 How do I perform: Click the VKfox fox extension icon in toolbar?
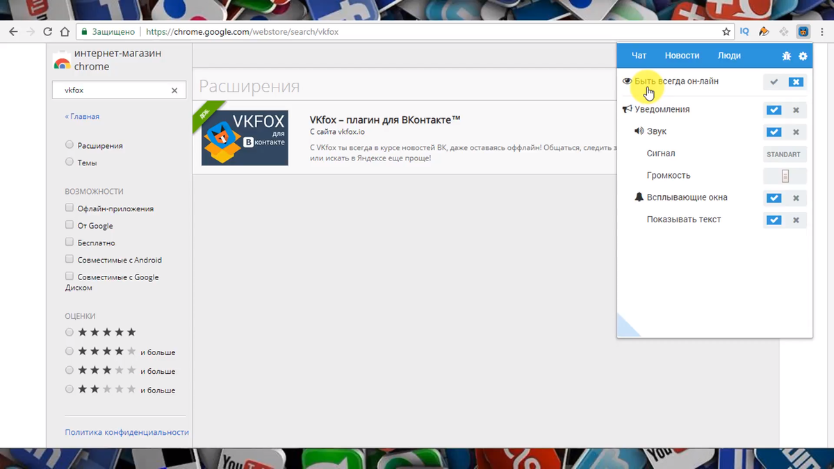pyautogui.click(x=803, y=31)
